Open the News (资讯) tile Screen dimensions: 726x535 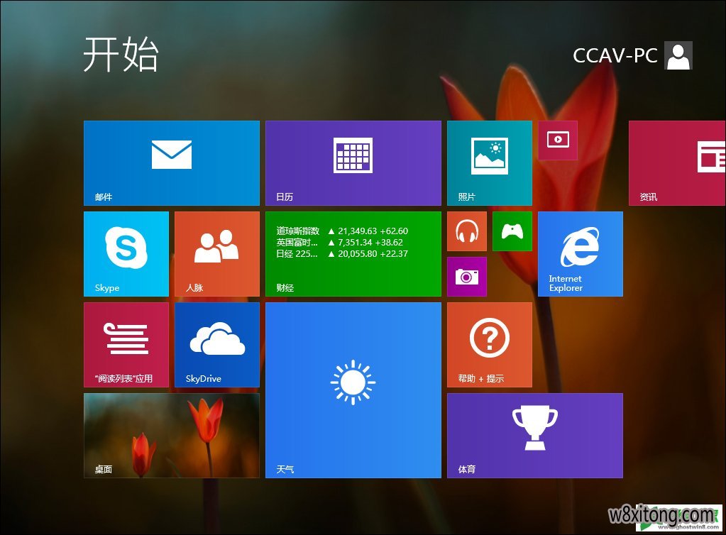click(676, 162)
